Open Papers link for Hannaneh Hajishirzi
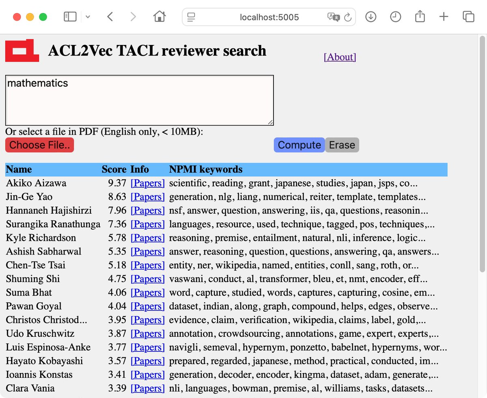The width and height of the screenshot is (487, 398). [x=148, y=211]
